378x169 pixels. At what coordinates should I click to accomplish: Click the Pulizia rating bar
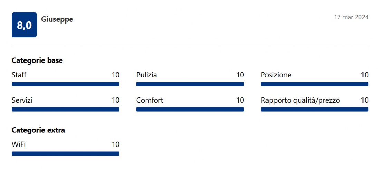coord(190,84)
